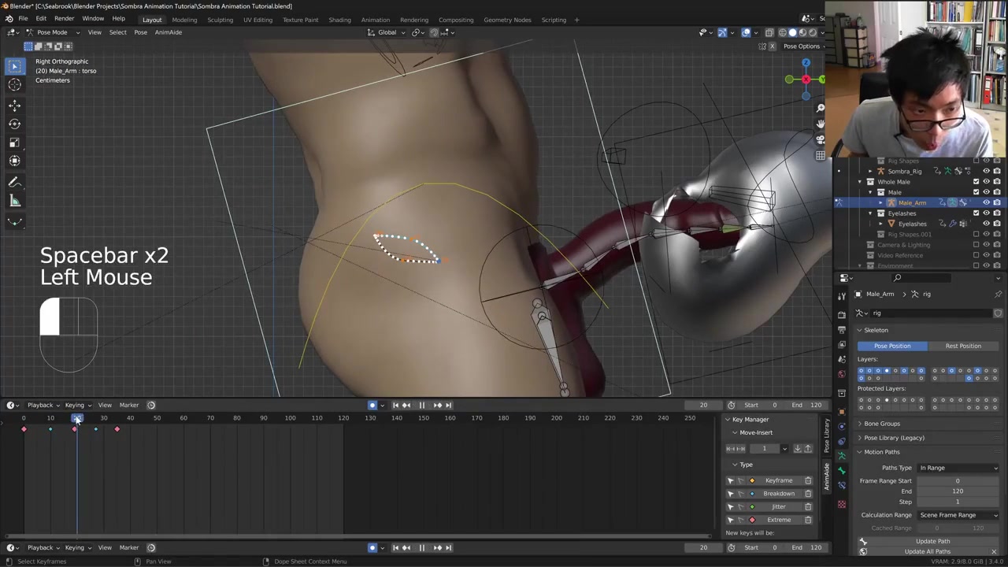The height and width of the screenshot is (567, 1008).
Task: Open the Paths Type dropdown
Action: pos(958,468)
